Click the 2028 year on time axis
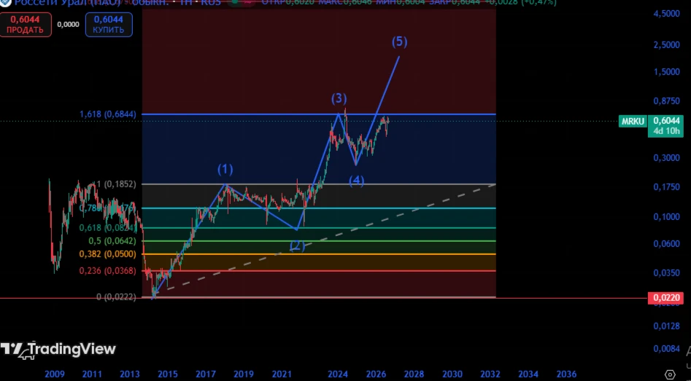 click(414, 374)
